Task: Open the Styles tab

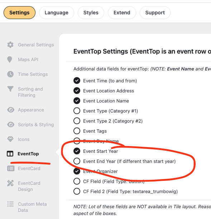Action: (x=91, y=13)
